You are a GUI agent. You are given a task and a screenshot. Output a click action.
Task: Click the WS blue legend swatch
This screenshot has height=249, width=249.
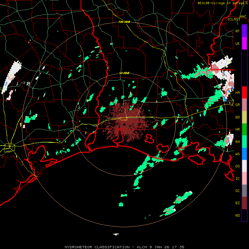click(244, 154)
